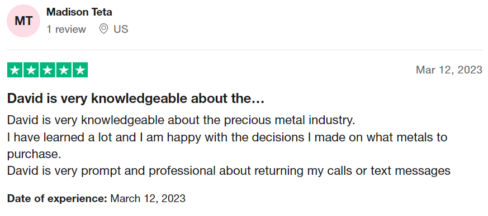Click the horizontal divider under reviewer info
The width and height of the screenshot is (488, 216).
245,50
